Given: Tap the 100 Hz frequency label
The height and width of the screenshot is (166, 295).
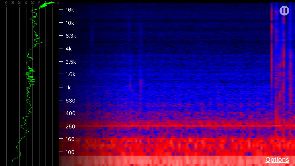Looking at the screenshot, I should click(x=70, y=152).
